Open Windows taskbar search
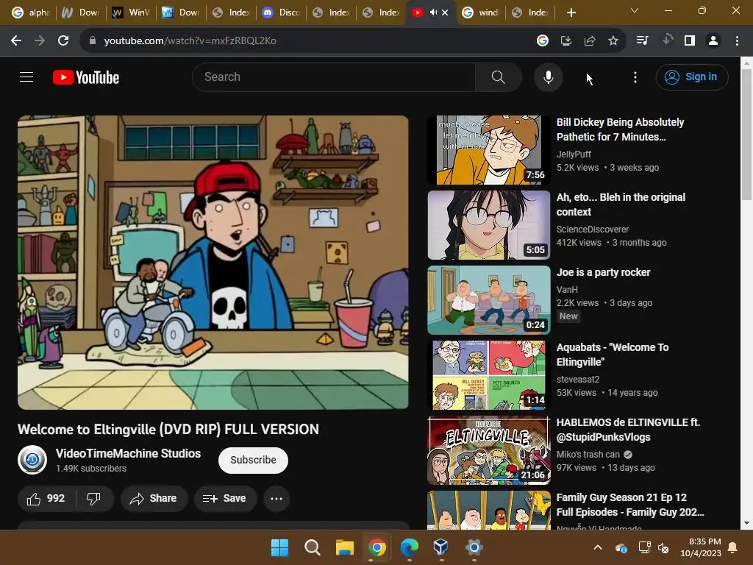753x565 pixels. tap(312, 547)
